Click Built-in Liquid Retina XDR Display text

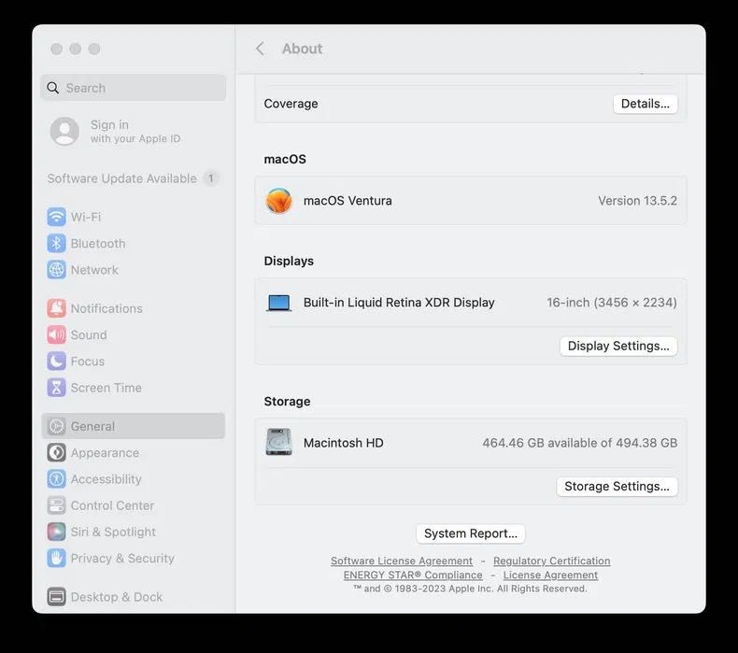399,303
